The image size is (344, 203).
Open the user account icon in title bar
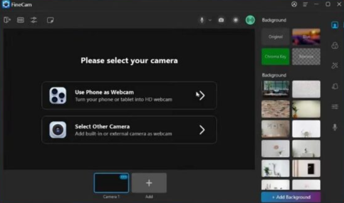(294, 4)
